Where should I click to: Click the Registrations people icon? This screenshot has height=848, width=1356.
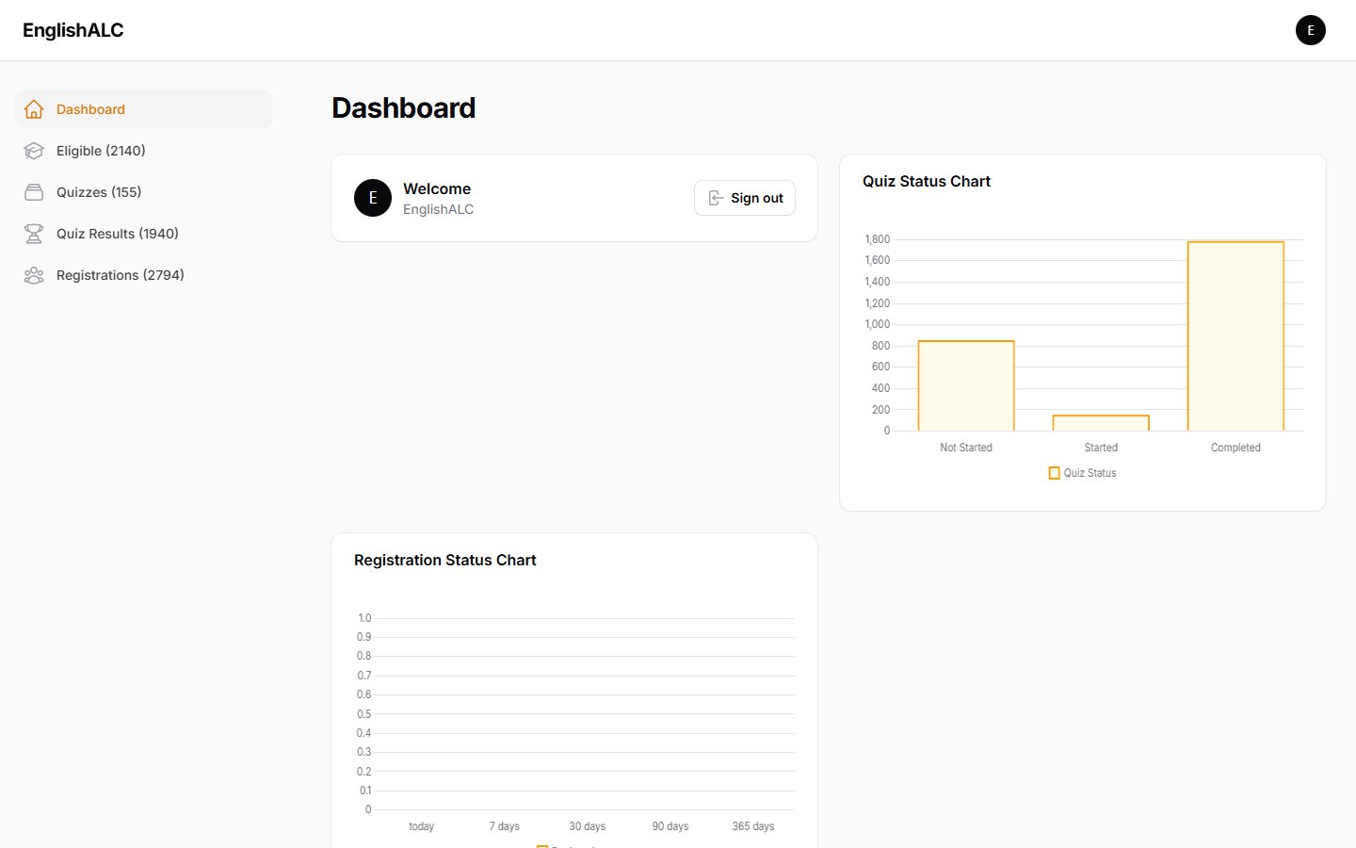[34, 275]
